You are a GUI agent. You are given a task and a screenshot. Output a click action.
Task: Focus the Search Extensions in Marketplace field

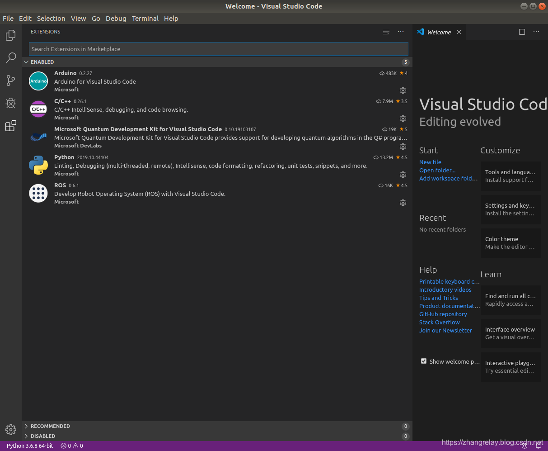[219, 49]
